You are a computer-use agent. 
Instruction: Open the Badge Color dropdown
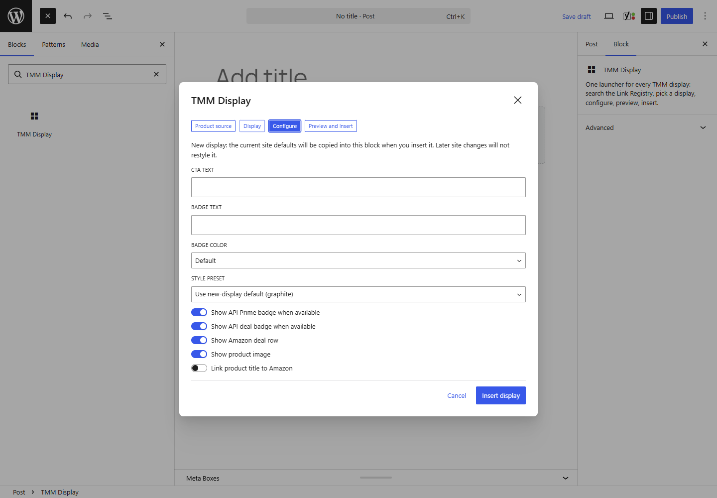coord(358,260)
